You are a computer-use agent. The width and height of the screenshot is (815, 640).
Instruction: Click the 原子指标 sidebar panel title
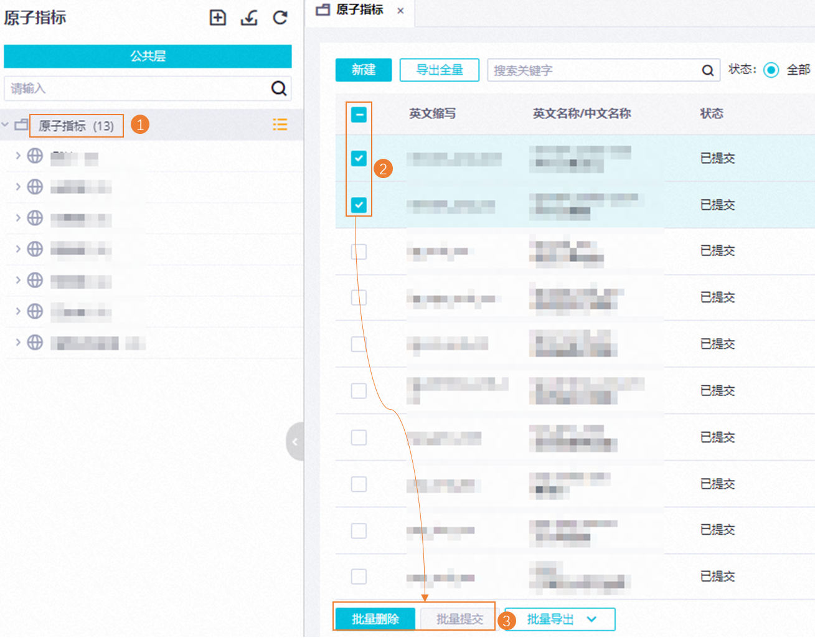coord(35,17)
